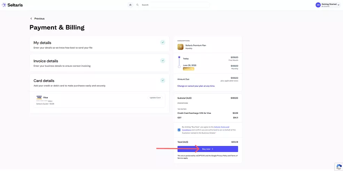Select the June 28, 2026 timeline marker
This screenshot has height=171, width=343.
pyautogui.click(x=179, y=67)
